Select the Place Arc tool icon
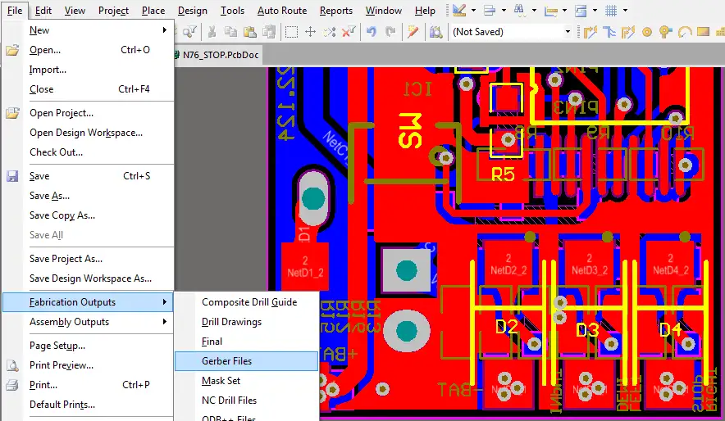Viewport: 725px width, 421px height. click(685, 32)
